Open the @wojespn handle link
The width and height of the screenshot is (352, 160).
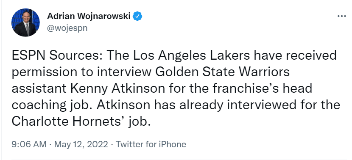pyautogui.click(x=67, y=28)
